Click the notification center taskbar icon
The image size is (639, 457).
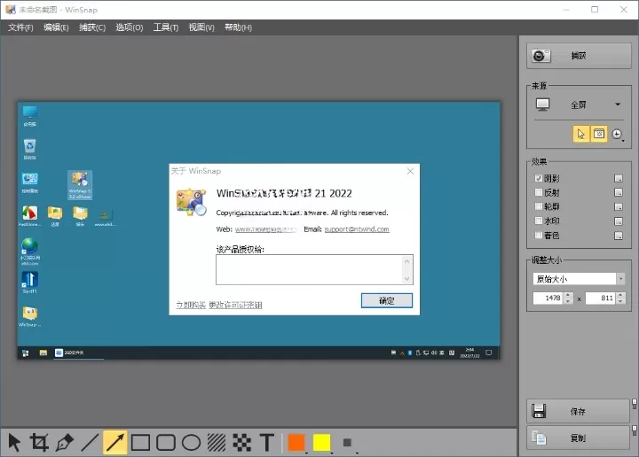click(x=489, y=352)
